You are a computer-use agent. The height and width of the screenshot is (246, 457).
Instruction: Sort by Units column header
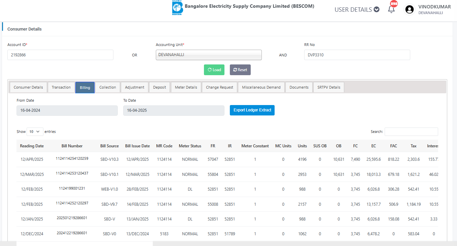(x=302, y=146)
